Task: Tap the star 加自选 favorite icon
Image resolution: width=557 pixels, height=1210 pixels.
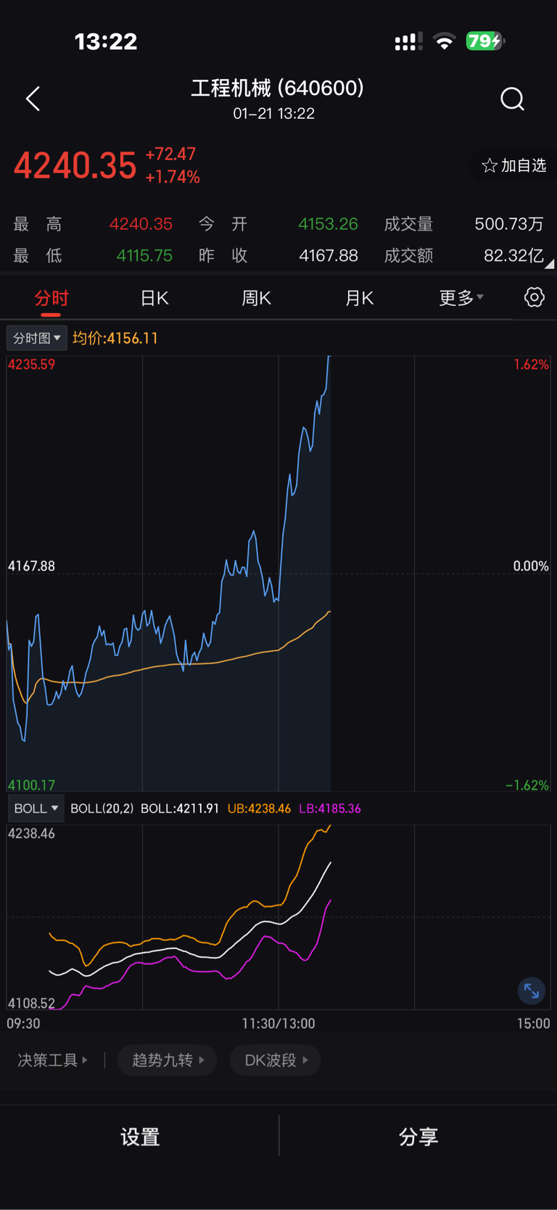Action: pos(490,166)
